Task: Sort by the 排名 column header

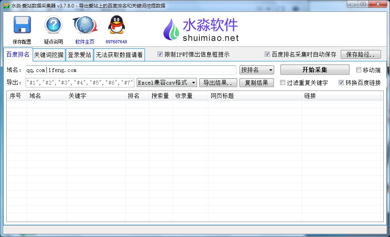Action: [x=137, y=96]
